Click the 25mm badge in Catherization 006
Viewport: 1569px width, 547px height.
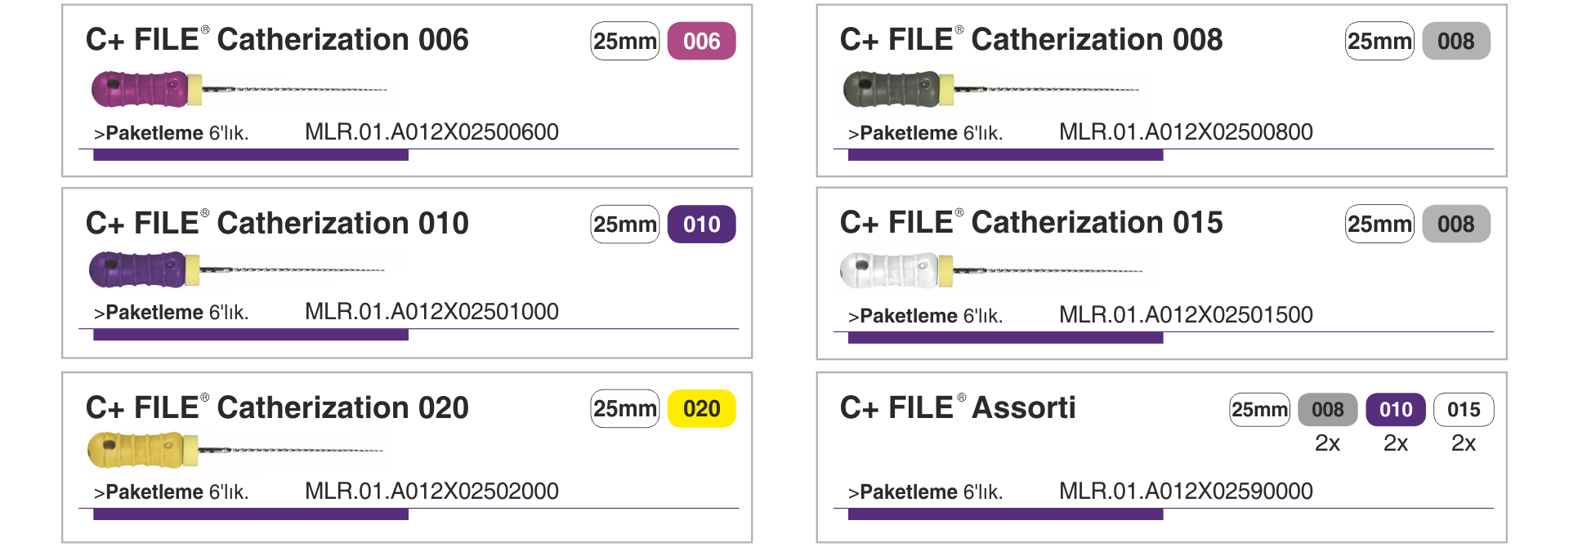tap(625, 41)
